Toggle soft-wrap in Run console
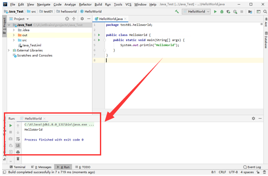This screenshot has height=176, width=268. click(x=18, y=139)
